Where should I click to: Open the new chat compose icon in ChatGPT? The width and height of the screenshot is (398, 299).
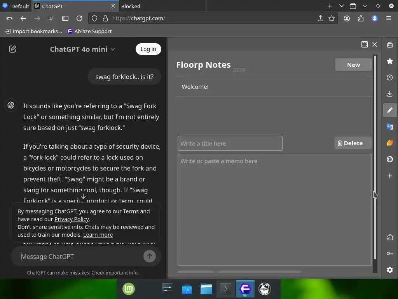click(x=12, y=49)
